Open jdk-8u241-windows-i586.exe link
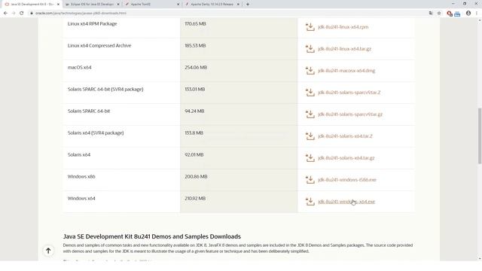The image size is (482, 271). 347,180
